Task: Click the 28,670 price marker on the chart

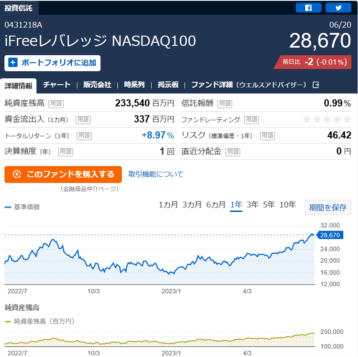Action: [330, 235]
